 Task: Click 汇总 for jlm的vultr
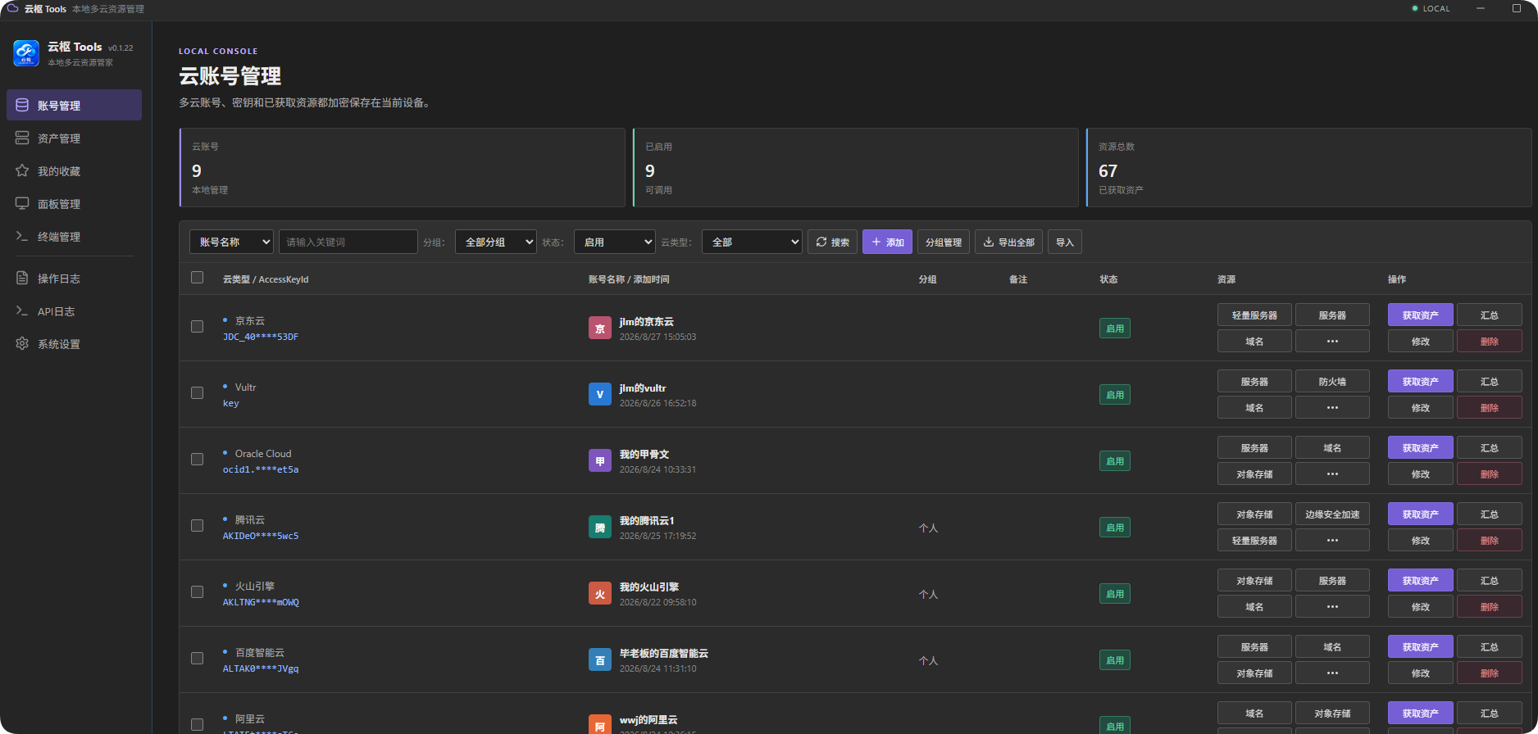1490,381
